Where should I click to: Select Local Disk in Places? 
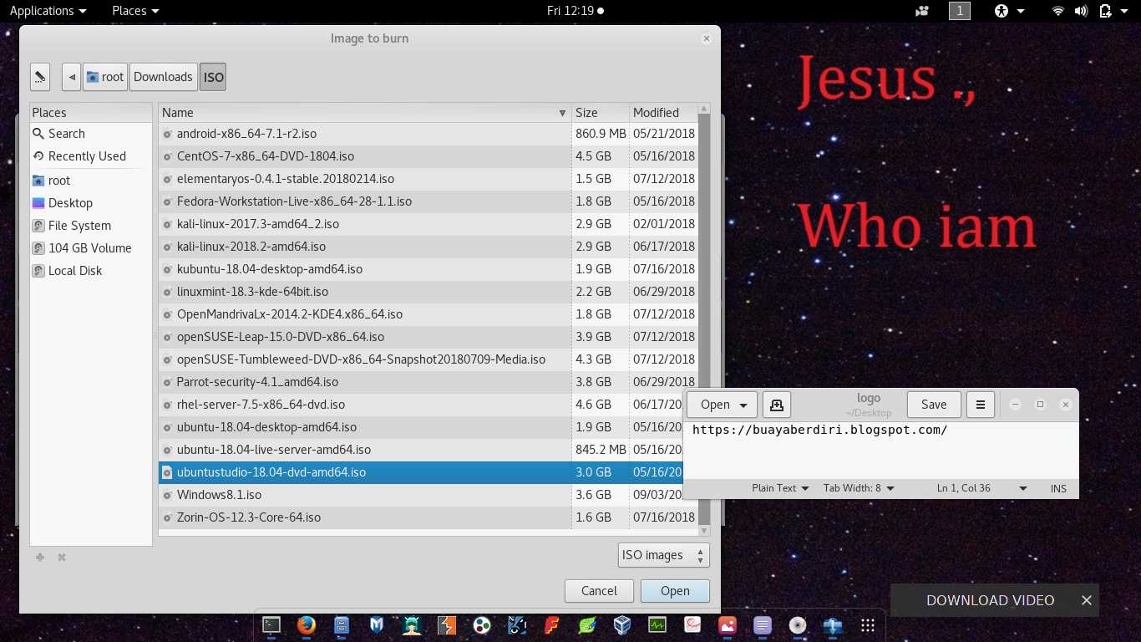click(x=90, y=271)
